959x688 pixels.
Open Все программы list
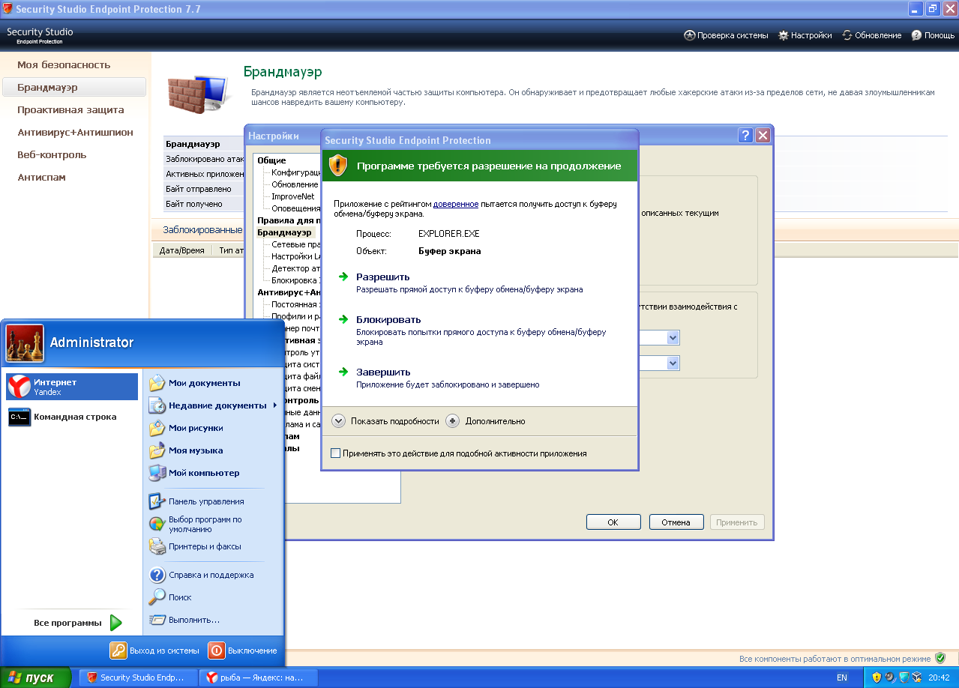(77, 623)
